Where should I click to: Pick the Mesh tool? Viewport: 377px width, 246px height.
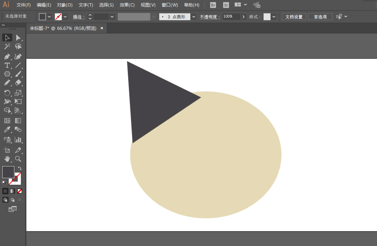(7, 120)
